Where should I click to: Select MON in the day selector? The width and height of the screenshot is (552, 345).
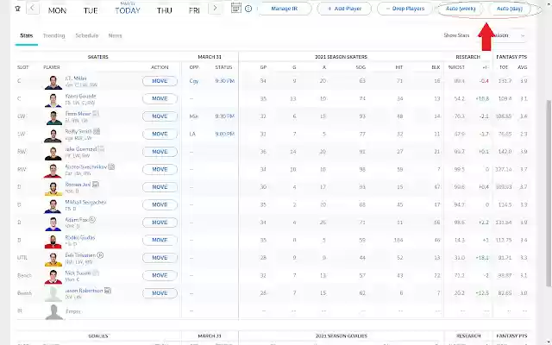(57, 10)
